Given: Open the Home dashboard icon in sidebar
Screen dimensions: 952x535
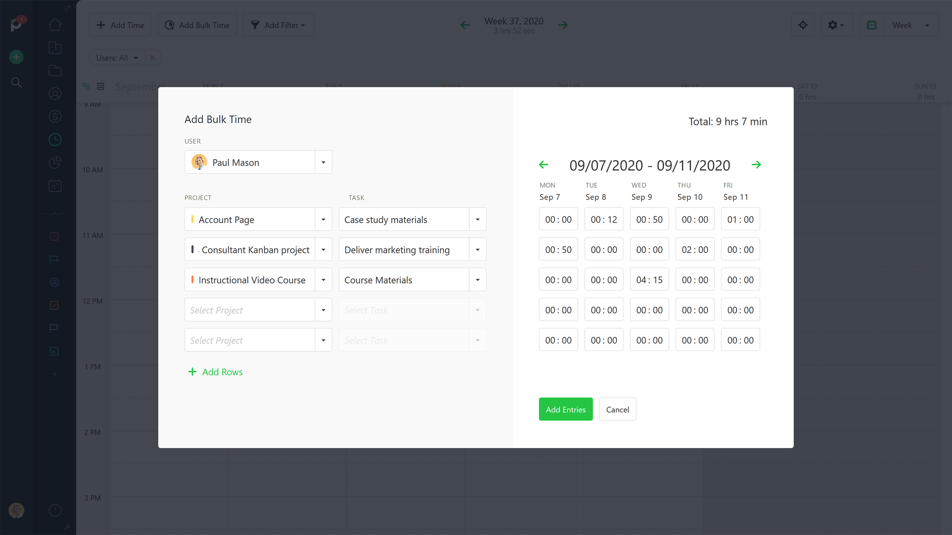Looking at the screenshot, I should [x=55, y=24].
